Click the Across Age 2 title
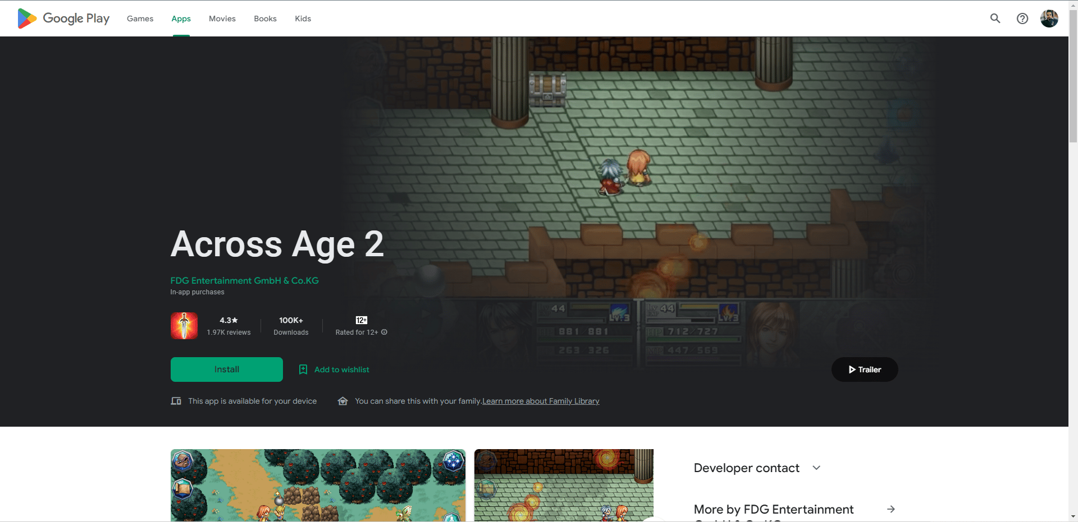The image size is (1078, 522). [277, 244]
